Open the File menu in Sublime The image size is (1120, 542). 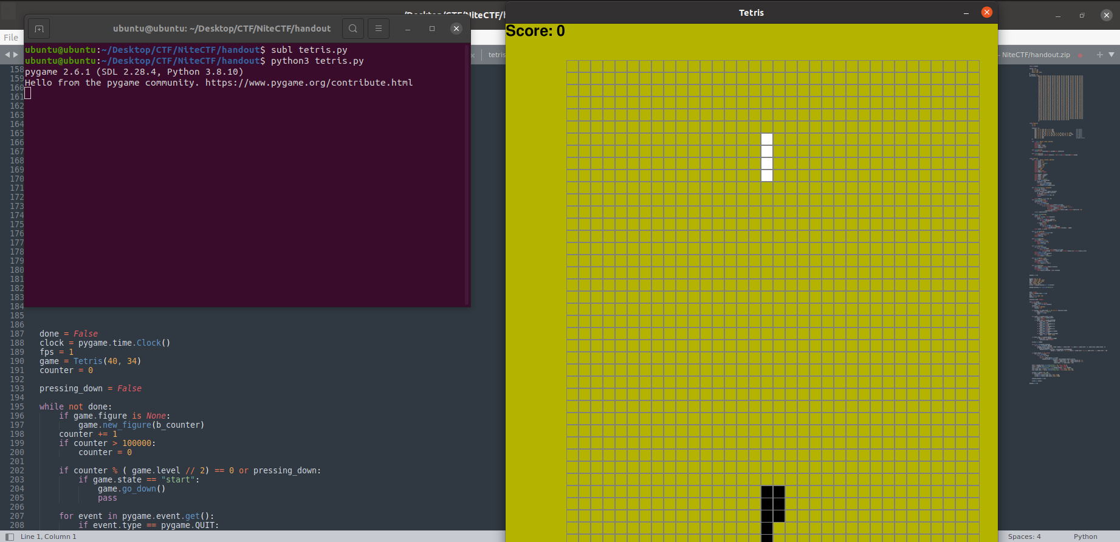(11, 38)
